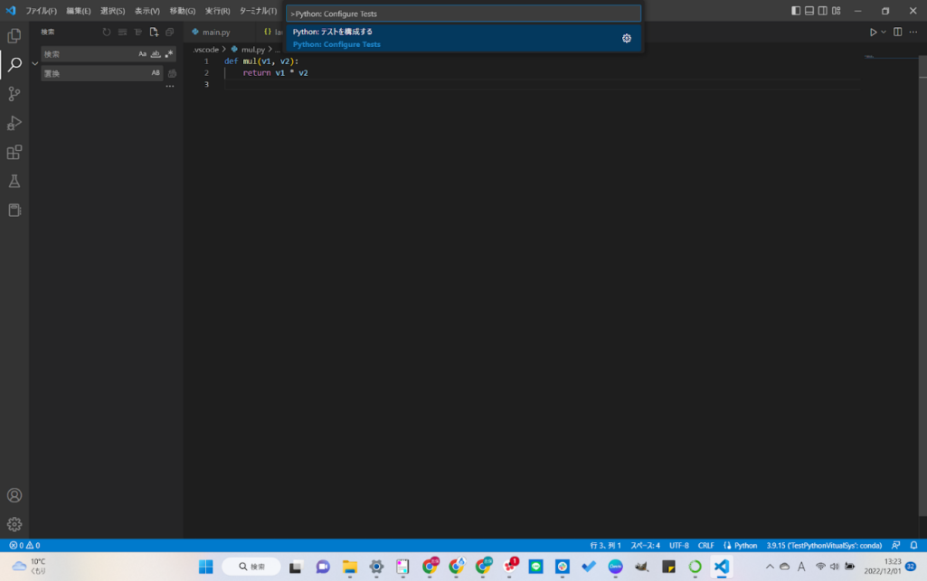
Task: Click the gear icon on Configure Tests command
Action: [x=627, y=38]
